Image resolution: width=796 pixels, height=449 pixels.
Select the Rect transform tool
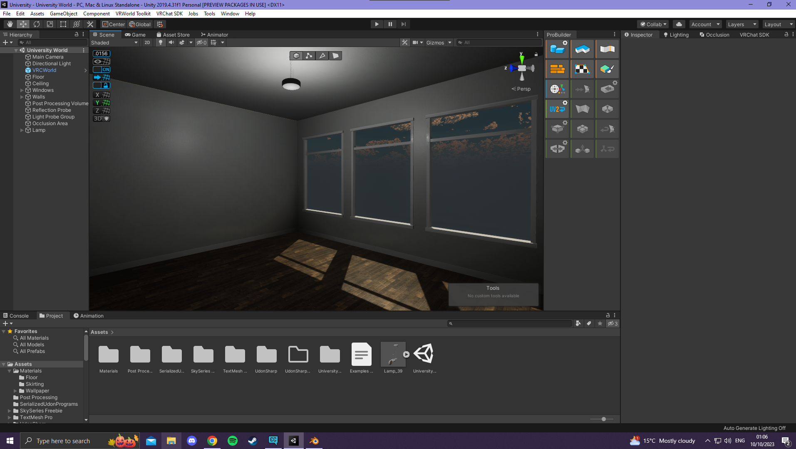pyautogui.click(x=63, y=24)
